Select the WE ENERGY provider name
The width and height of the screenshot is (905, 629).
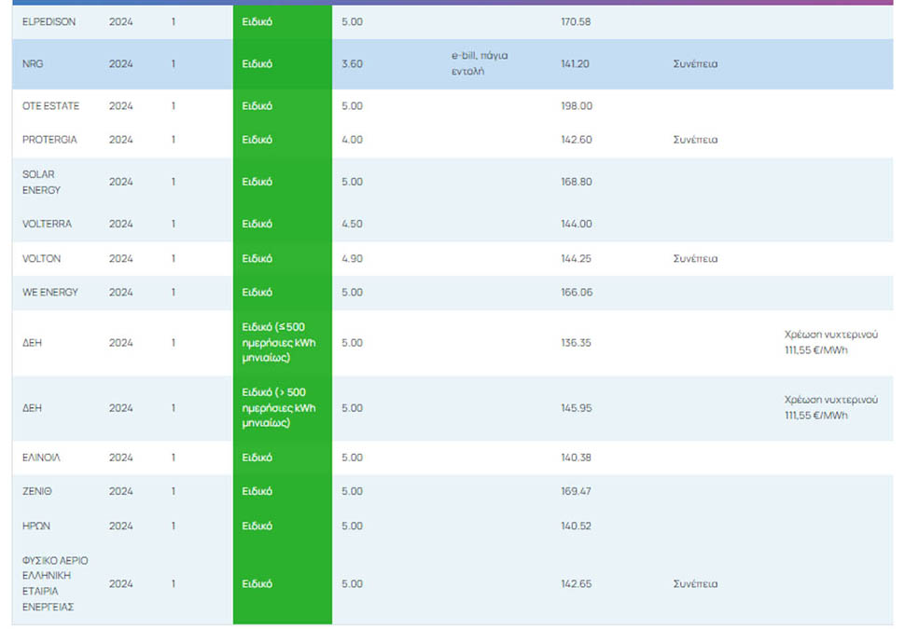point(50,293)
